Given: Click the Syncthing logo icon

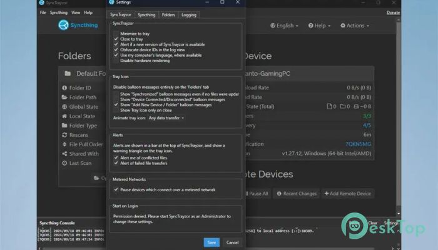Looking at the screenshot, I should click(x=63, y=25).
